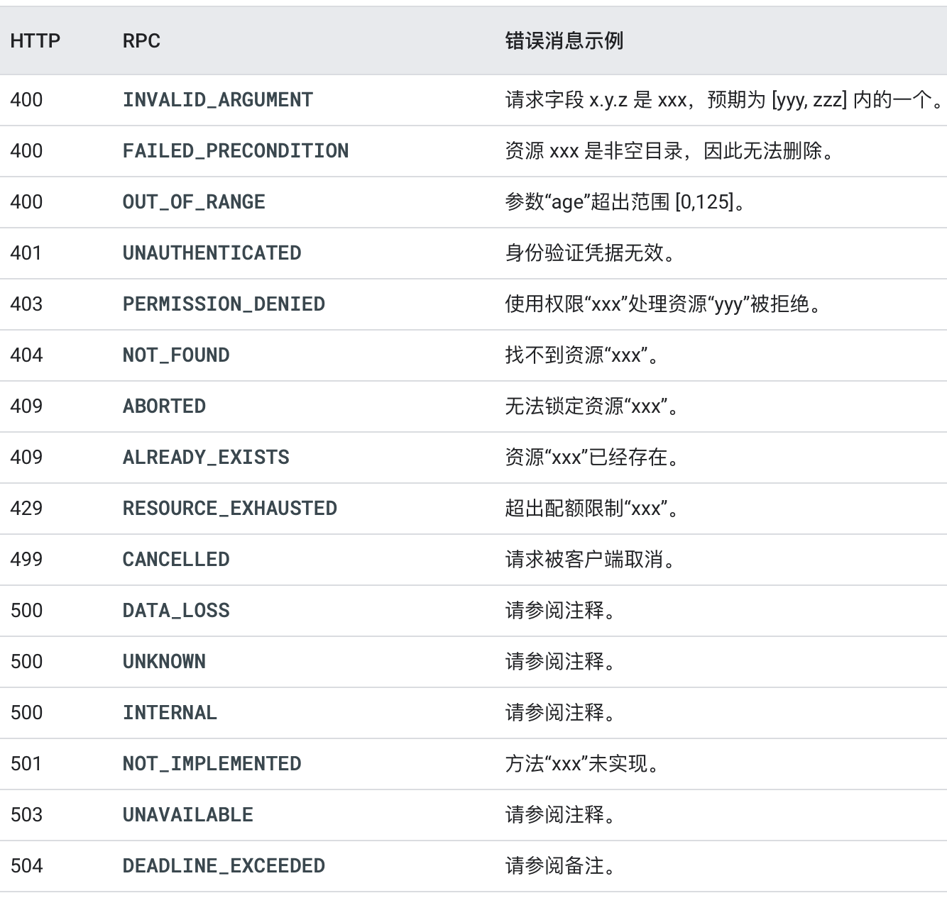
Task: Select the UNAUTHENTICATED code text
Action: pyautogui.click(x=212, y=253)
